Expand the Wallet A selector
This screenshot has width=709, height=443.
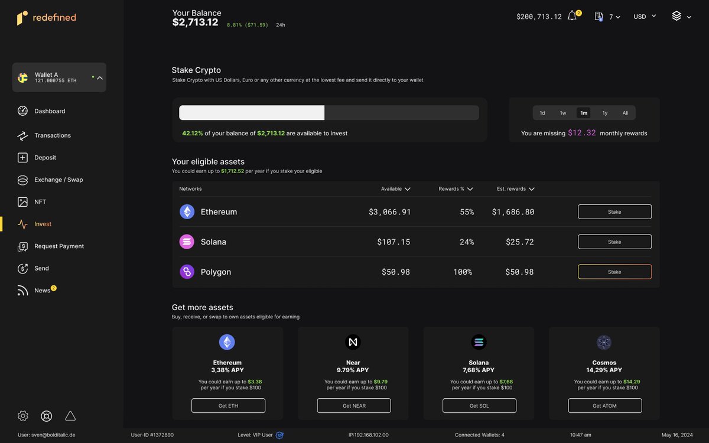(59, 77)
